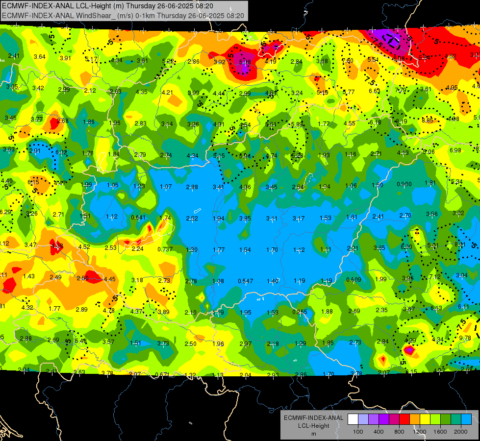
Task: Click the wind shear value 3.56
Action: tap(431, 214)
